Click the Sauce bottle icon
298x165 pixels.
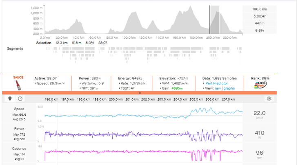click(x=18, y=86)
